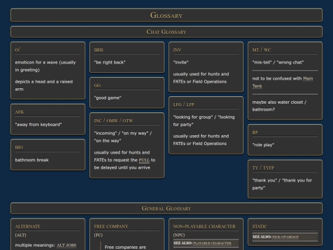
Task: Select the General Glossary section heading
Action: point(166,209)
